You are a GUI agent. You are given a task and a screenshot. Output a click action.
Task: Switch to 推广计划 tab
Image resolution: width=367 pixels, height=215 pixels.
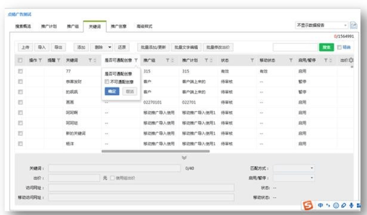(x=49, y=26)
